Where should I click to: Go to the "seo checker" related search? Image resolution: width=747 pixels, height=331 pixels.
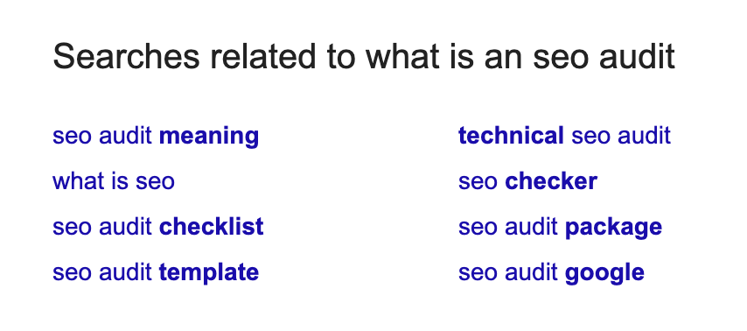[x=527, y=181]
